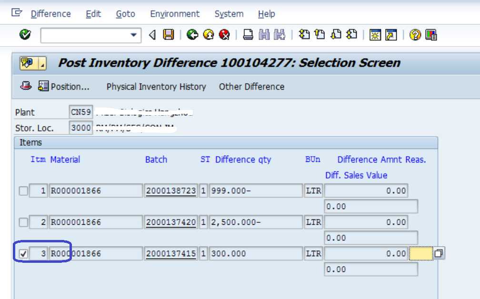Screen dimensions: 480x299
Task: Click the green checkmark Enter icon
Action: coord(25,35)
